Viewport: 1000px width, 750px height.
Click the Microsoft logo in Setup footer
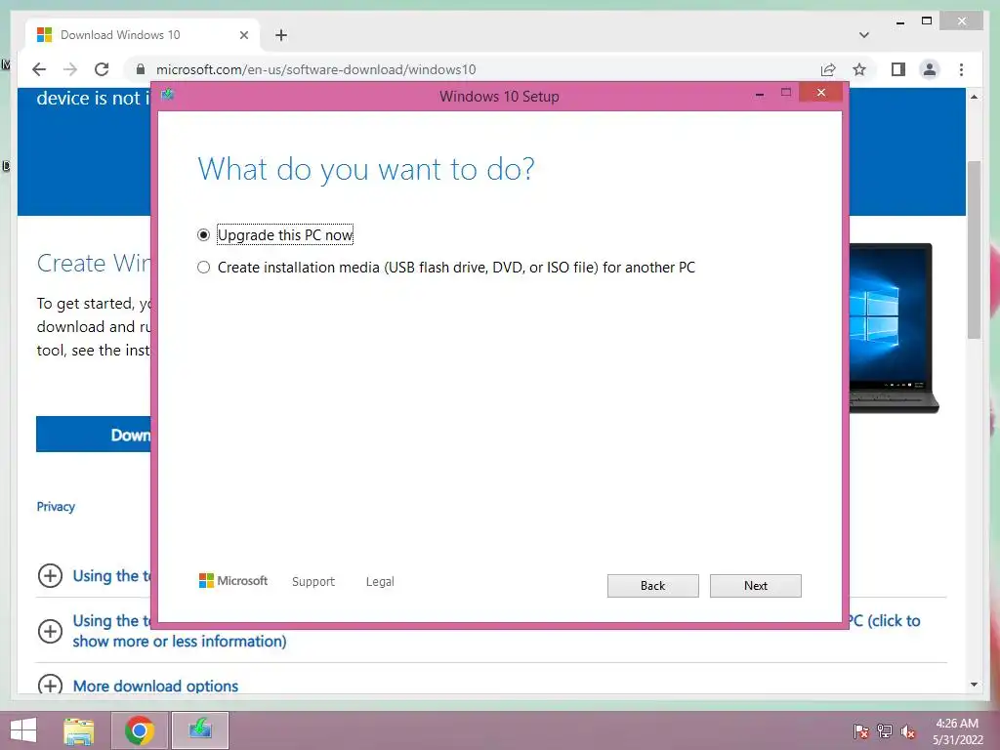[x=233, y=580]
